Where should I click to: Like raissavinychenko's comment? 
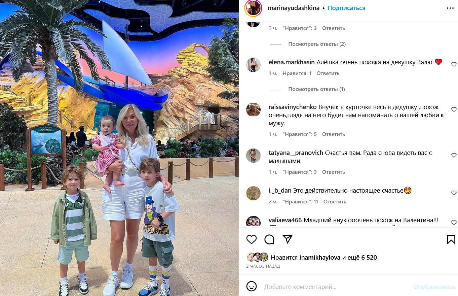(454, 109)
